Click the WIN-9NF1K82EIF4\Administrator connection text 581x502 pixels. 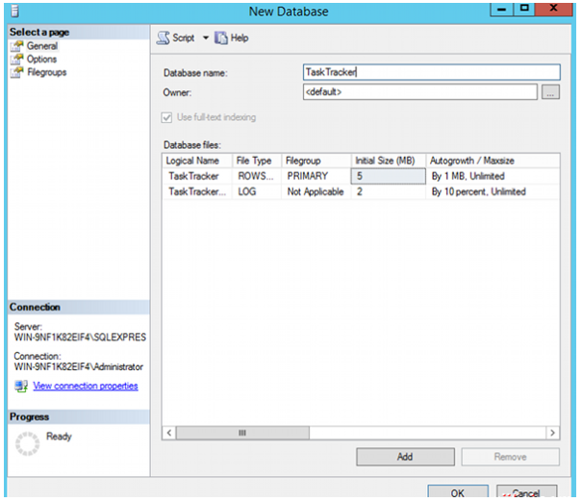click(79, 366)
